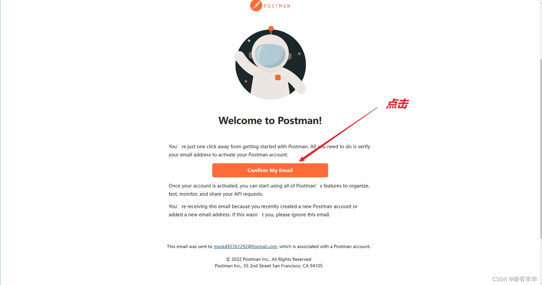
Task: Click the CSDN @极客李华 watermark
Action: pos(515,279)
